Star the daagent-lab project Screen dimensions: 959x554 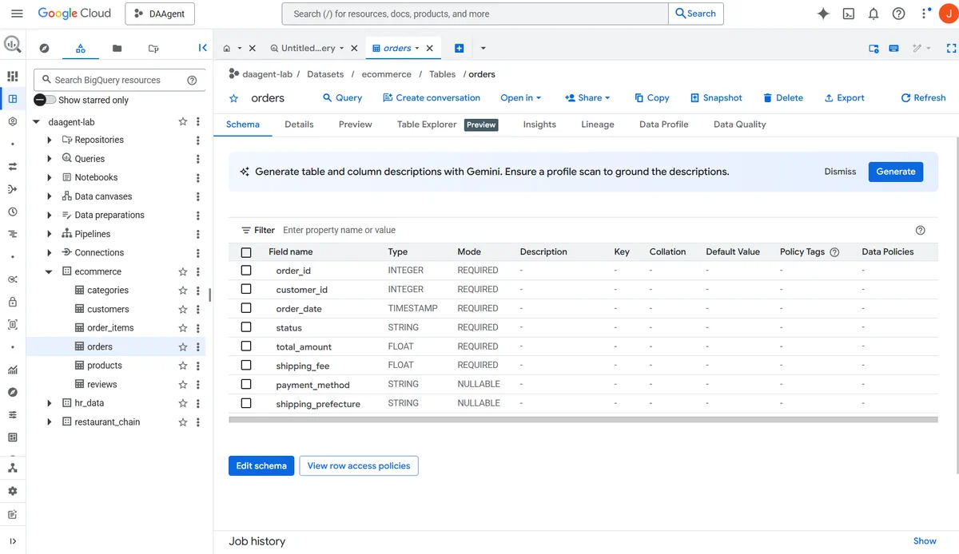(x=183, y=121)
